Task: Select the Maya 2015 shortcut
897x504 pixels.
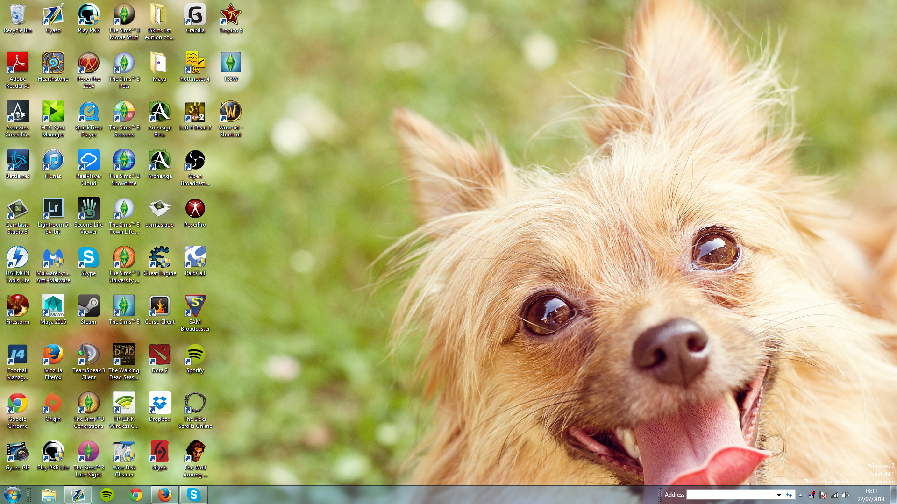Action: click(x=53, y=310)
